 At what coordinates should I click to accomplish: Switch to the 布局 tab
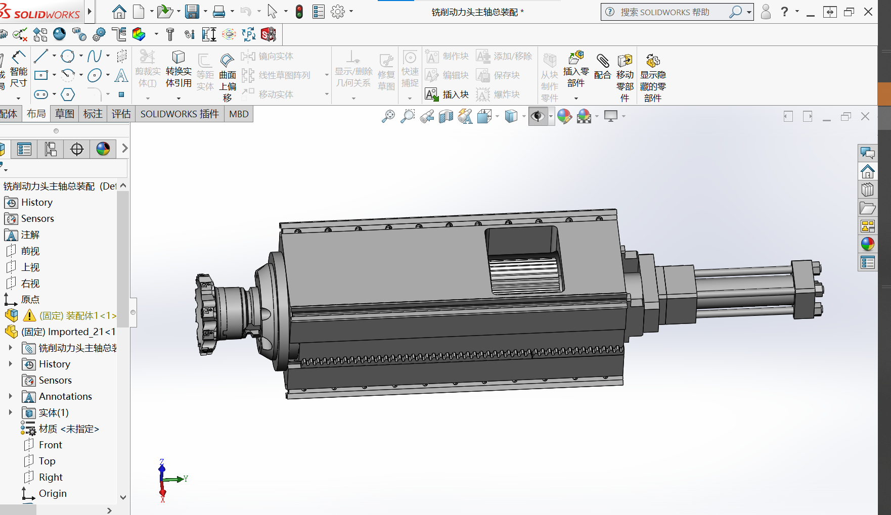pyautogui.click(x=36, y=114)
